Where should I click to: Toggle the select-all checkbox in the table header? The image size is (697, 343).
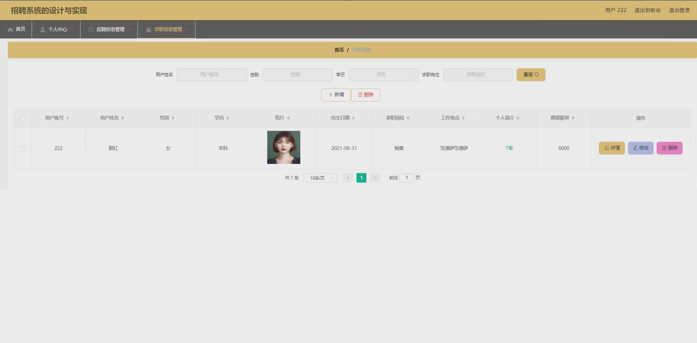tap(23, 119)
